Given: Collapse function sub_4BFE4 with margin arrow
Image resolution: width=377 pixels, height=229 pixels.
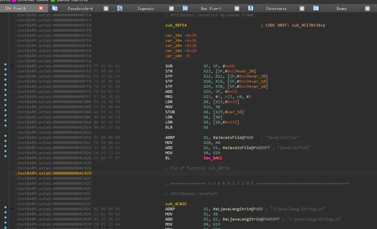Looking at the screenshot, I should click(x=12, y=66).
